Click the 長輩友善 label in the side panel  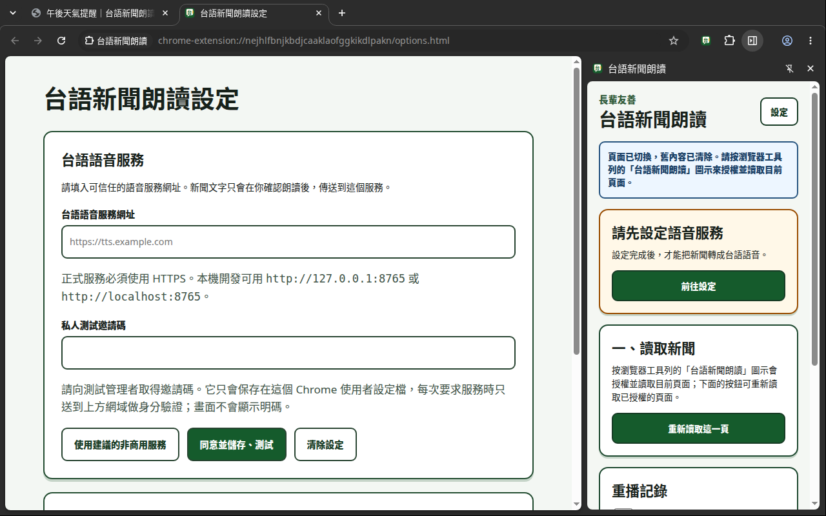[618, 100]
